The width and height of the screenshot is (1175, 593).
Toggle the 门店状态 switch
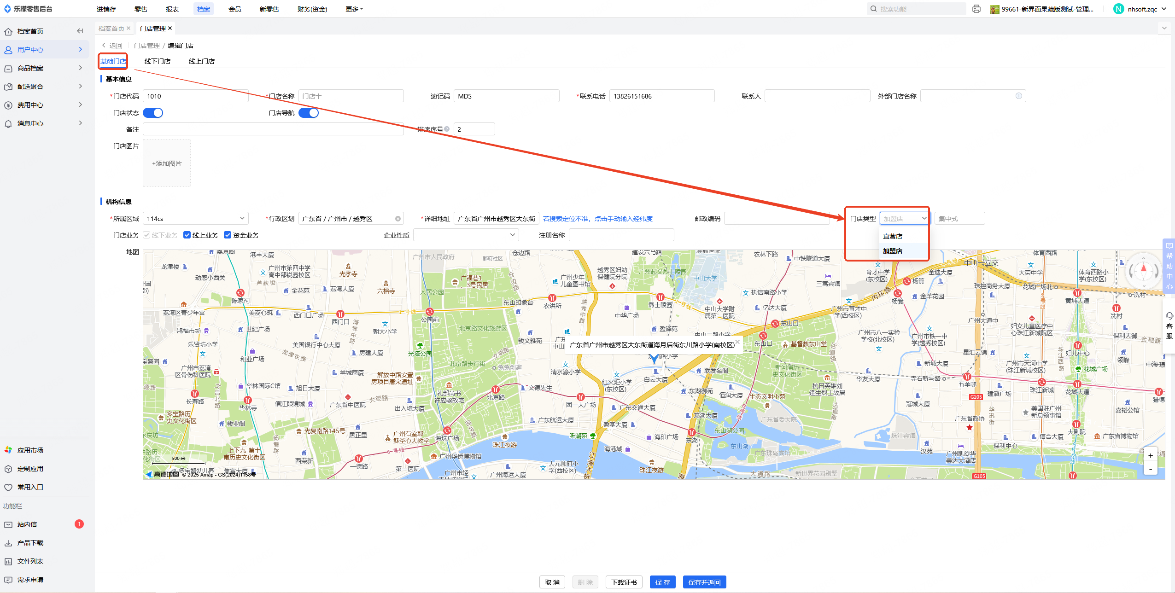pos(153,113)
